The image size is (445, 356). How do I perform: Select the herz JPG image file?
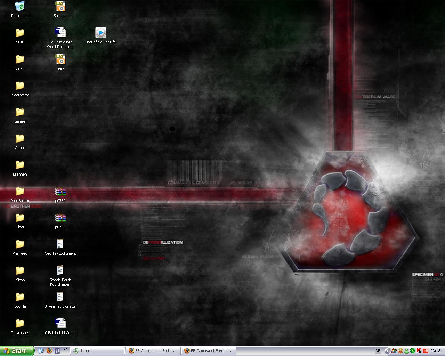coord(60,59)
